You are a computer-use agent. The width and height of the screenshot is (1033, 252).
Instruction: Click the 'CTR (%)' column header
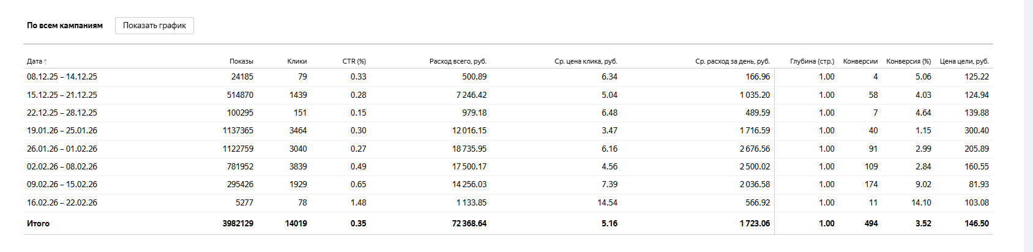354,61
